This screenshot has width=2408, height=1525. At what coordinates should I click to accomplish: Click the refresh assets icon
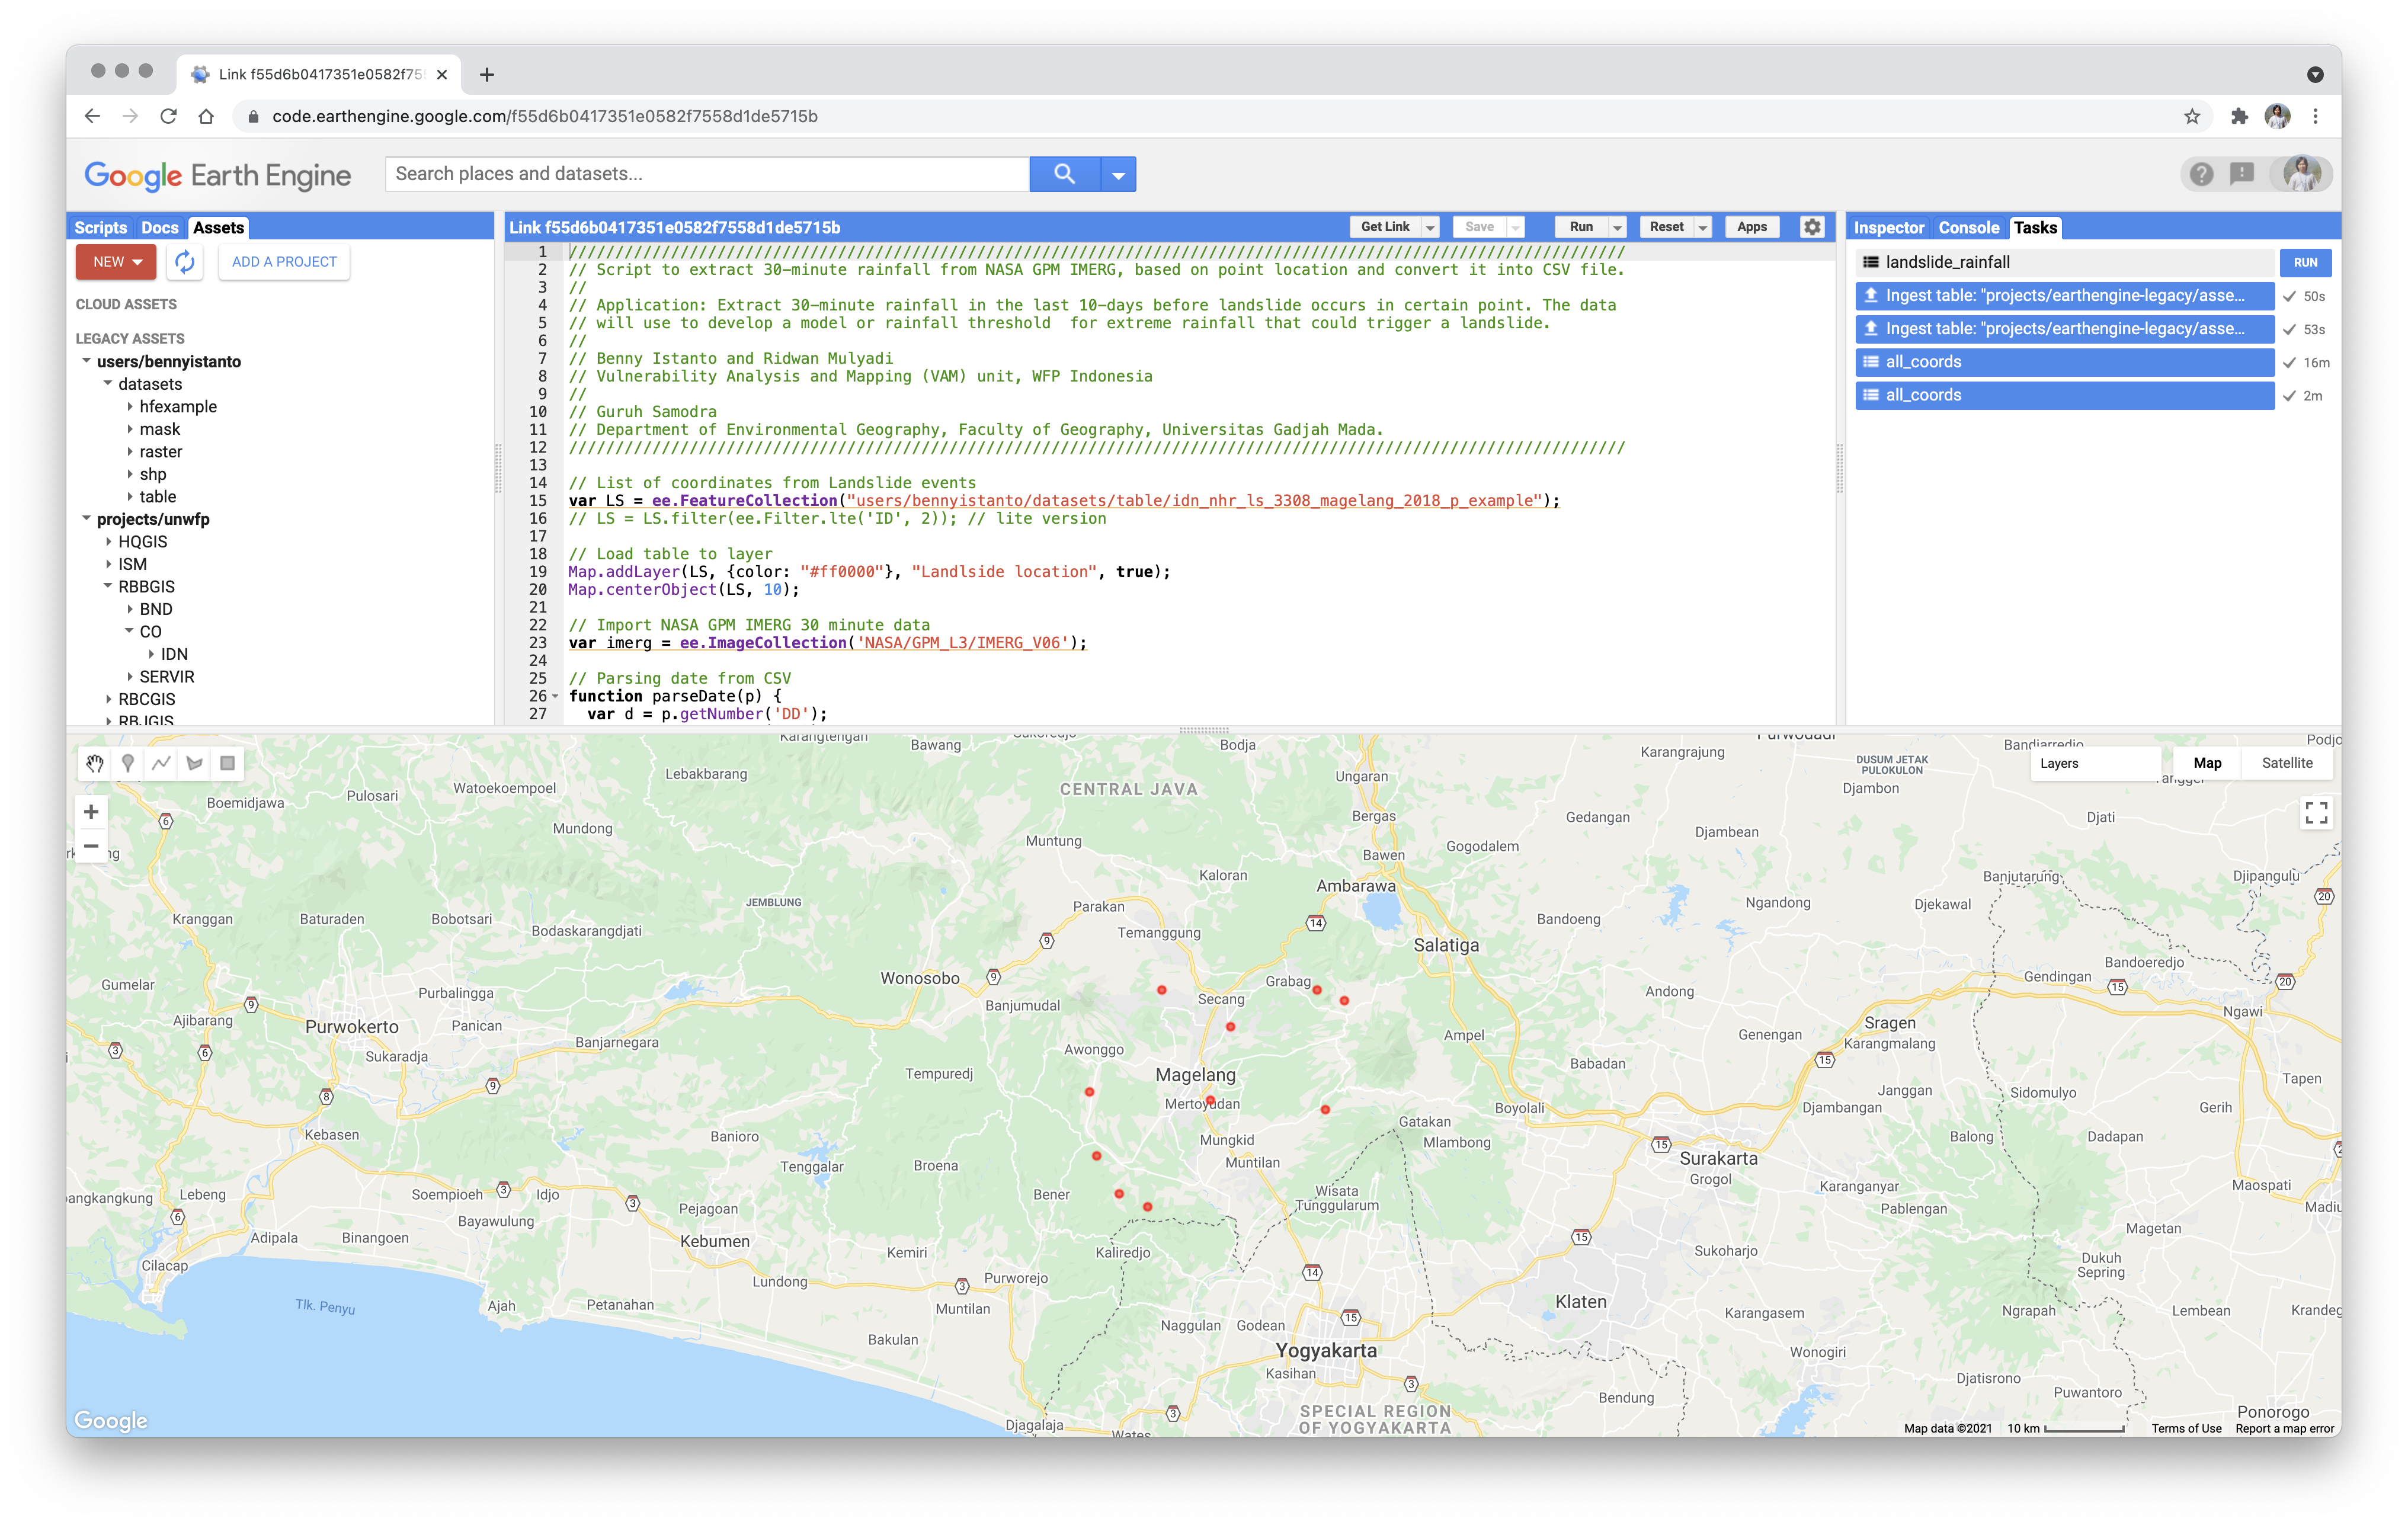[x=185, y=262]
